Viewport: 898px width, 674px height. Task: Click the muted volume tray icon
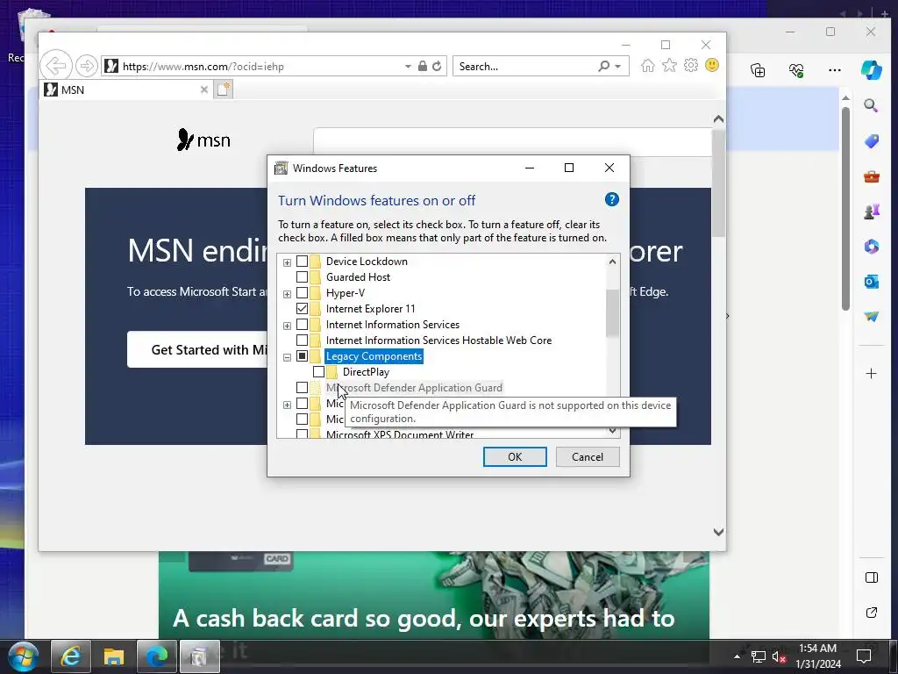(x=779, y=656)
